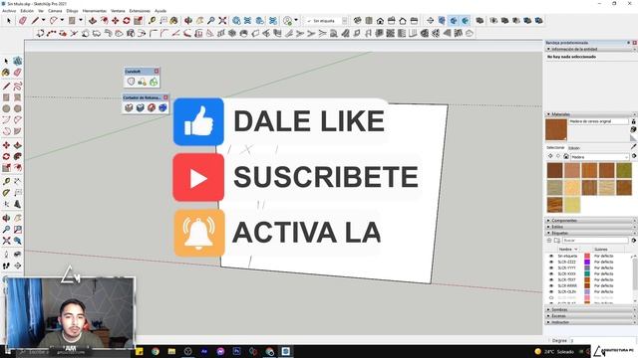Select the olive green wood material swatch

click(624, 170)
